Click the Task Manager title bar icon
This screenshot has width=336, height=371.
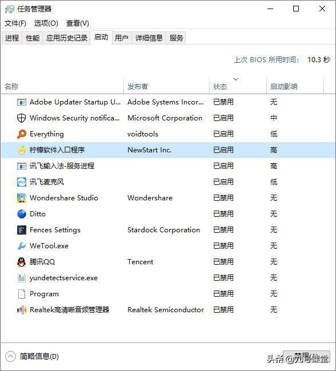click(10, 9)
